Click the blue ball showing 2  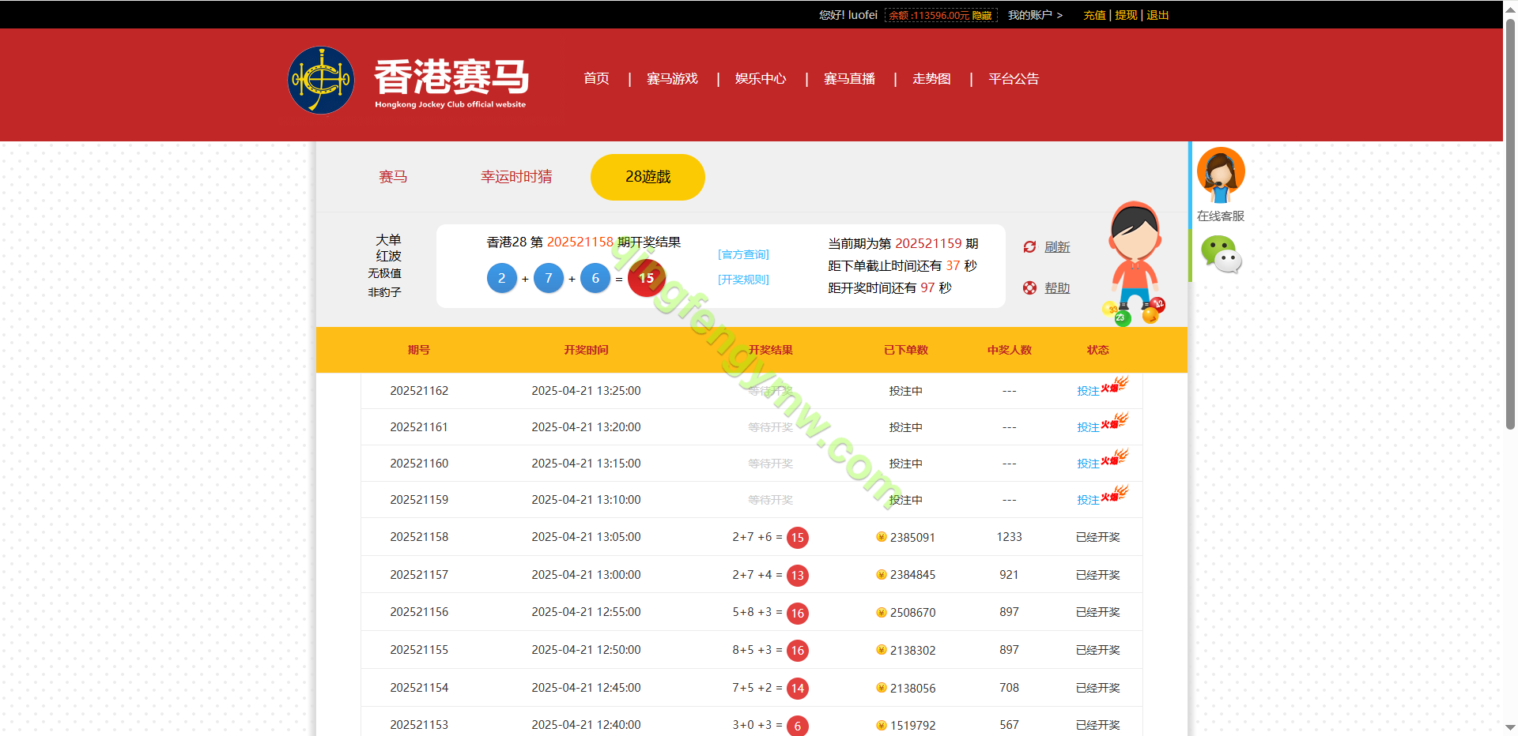click(502, 278)
